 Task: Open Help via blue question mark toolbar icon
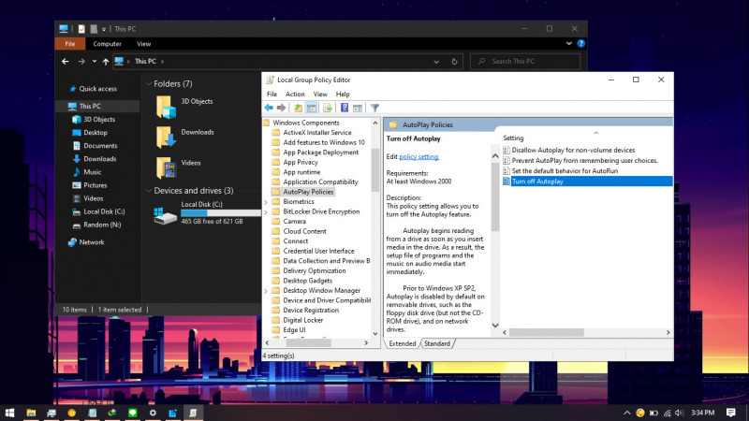[345, 108]
